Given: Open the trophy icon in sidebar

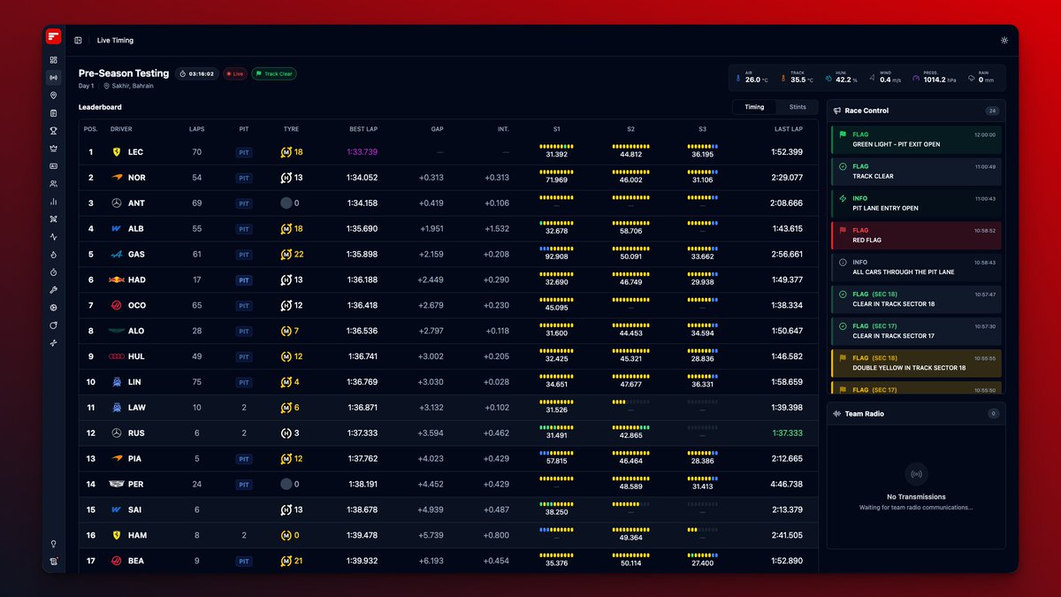Looking at the screenshot, I should (x=54, y=131).
